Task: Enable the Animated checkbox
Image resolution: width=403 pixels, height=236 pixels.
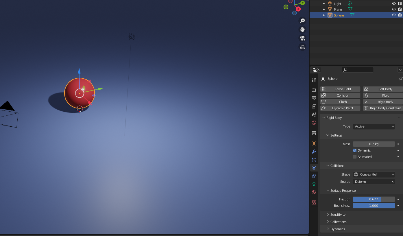Action: 355,157
